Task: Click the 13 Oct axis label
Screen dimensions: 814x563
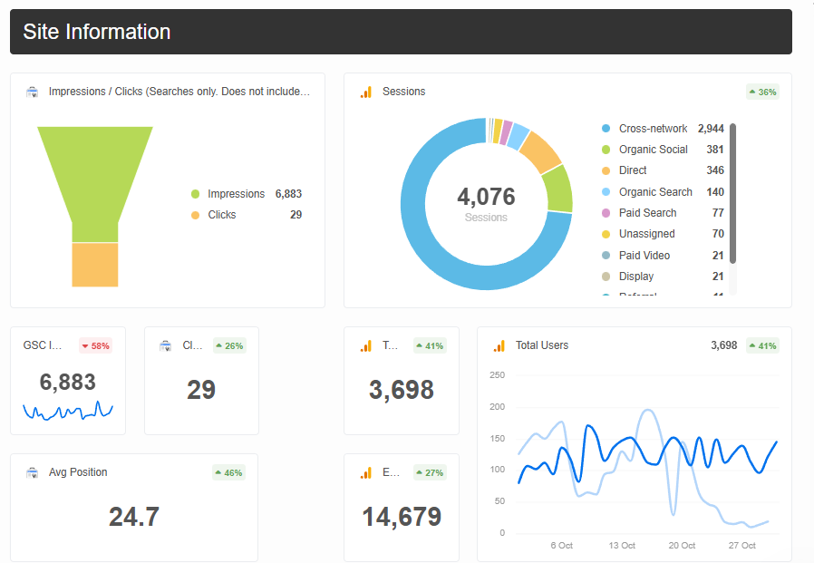Action: 622,546
